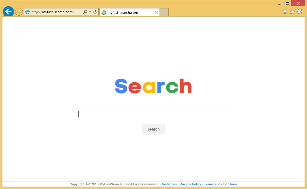Image resolution: width=307 pixels, height=189 pixels.
Task: Open the address bar autocomplete dropdown arrow
Action: (90, 12)
